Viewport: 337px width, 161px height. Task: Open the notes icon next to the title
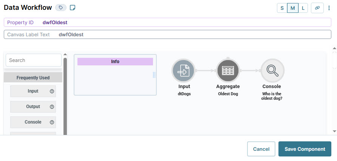click(73, 8)
